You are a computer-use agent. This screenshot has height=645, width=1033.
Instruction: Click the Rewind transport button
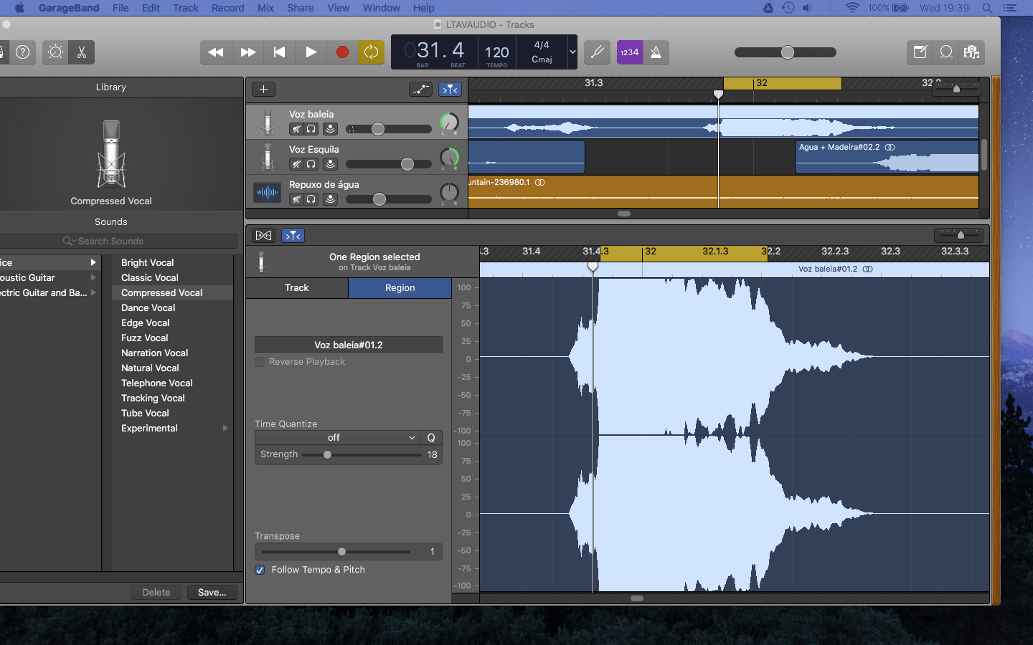tap(216, 52)
